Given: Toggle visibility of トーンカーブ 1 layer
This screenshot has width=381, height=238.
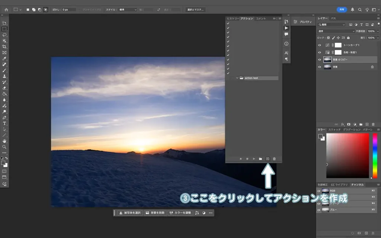Looking at the screenshot, I should [320, 45].
